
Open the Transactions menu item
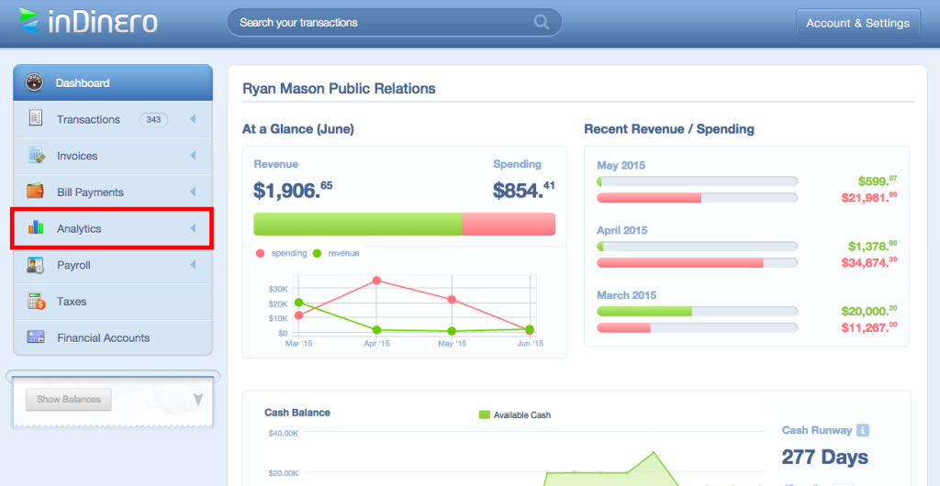click(113, 120)
